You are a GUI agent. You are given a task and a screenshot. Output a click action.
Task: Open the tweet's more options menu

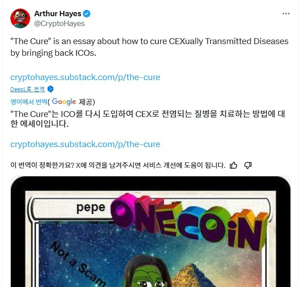click(286, 14)
